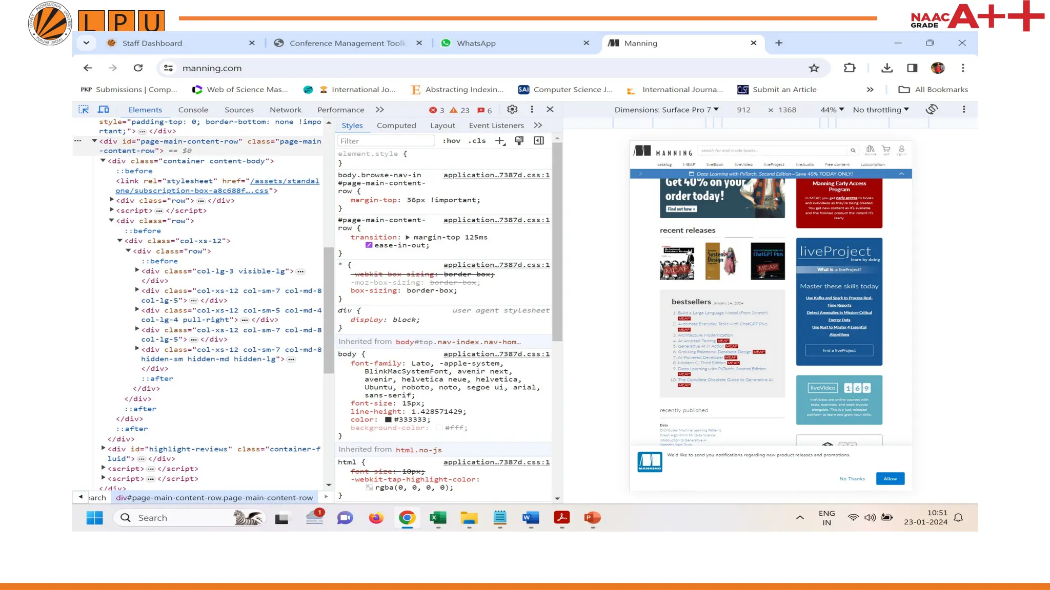The image size is (1050, 590).
Task: Toggle the device toolbar icon
Action: [104, 110]
